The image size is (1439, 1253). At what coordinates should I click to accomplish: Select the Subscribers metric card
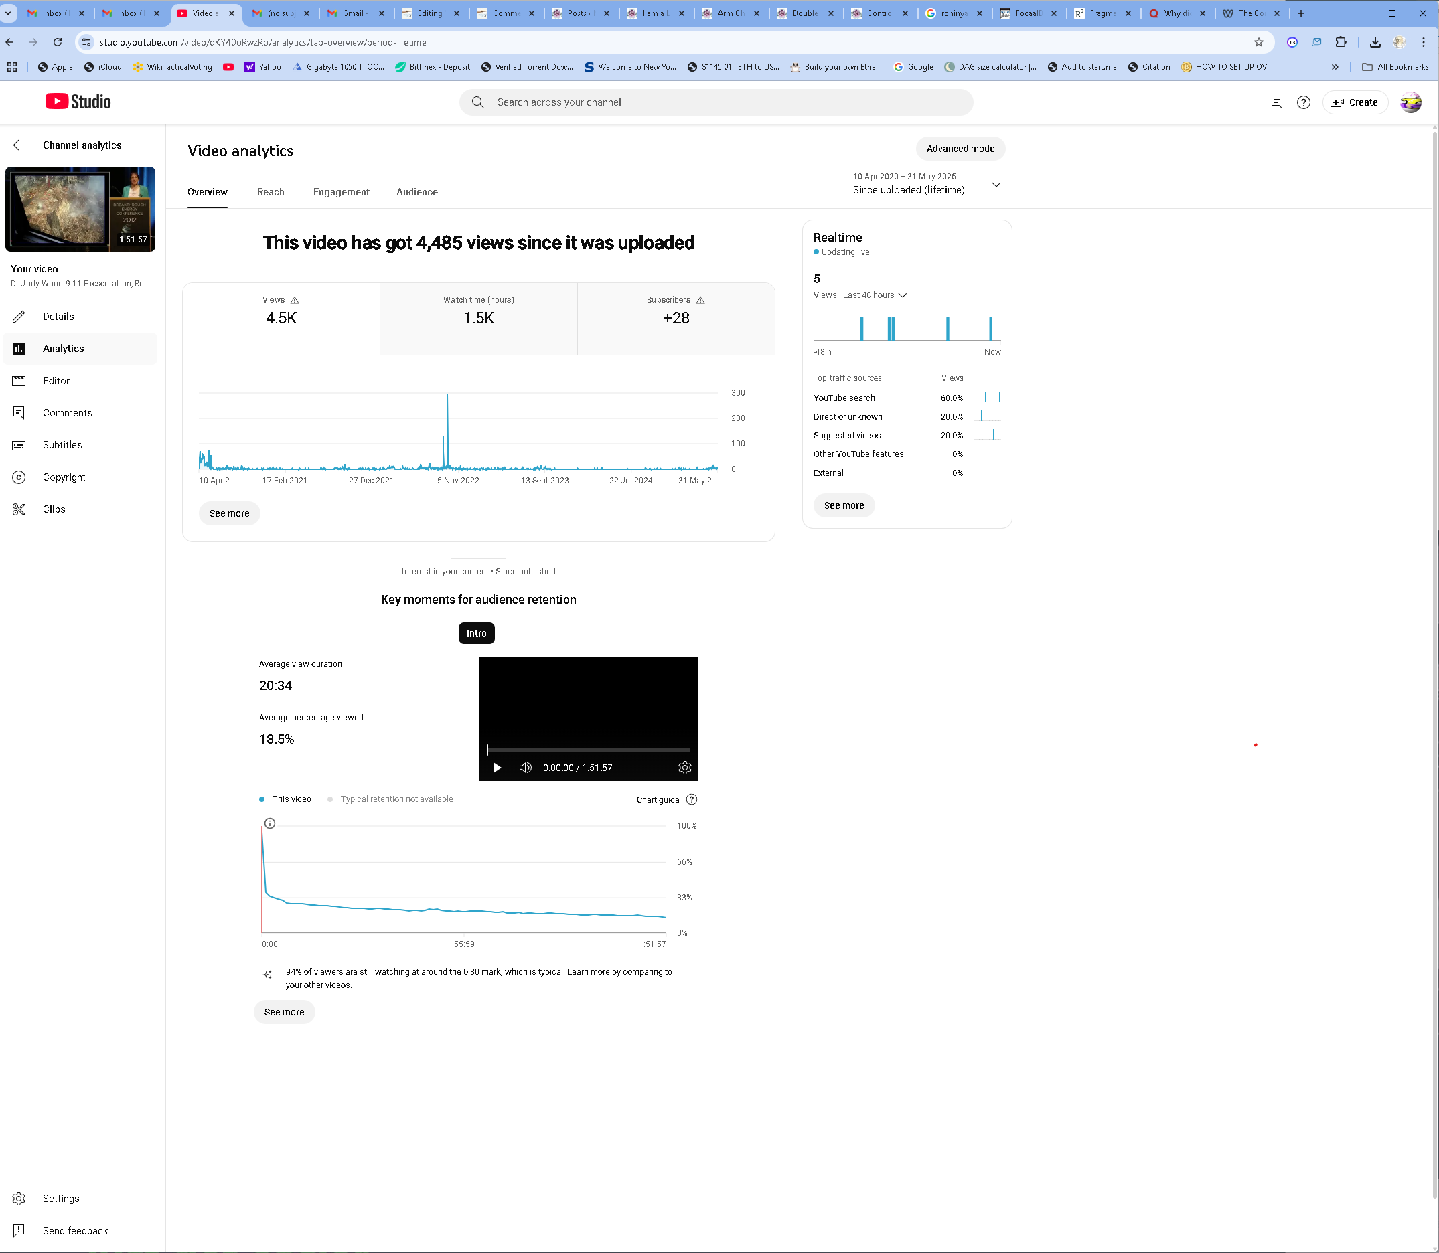[676, 319]
